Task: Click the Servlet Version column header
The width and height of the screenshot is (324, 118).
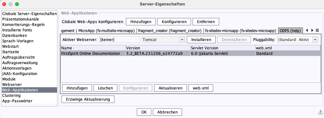Action: [x=223, y=48]
